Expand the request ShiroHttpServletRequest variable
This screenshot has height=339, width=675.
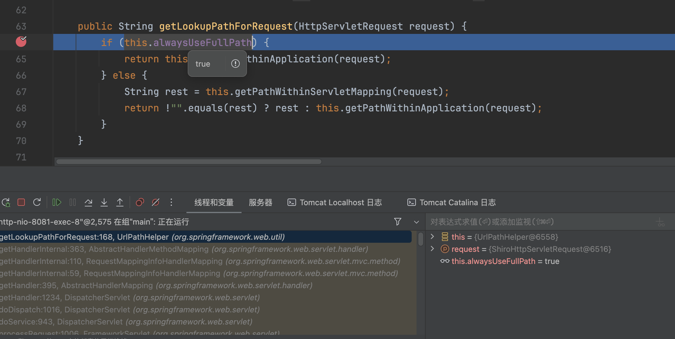(433, 249)
